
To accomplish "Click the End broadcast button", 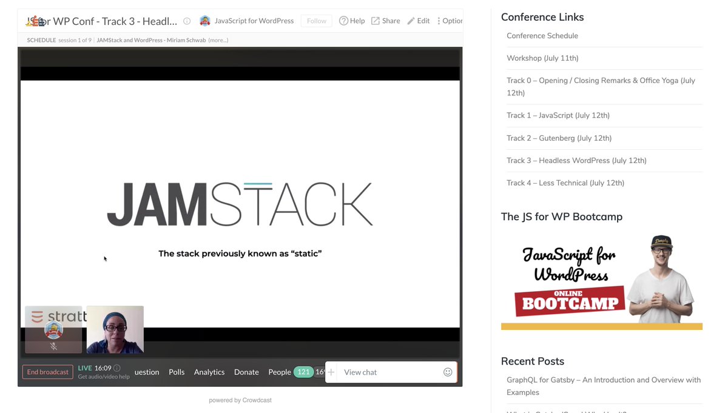I will pyautogui.click(x=48, y=372).
